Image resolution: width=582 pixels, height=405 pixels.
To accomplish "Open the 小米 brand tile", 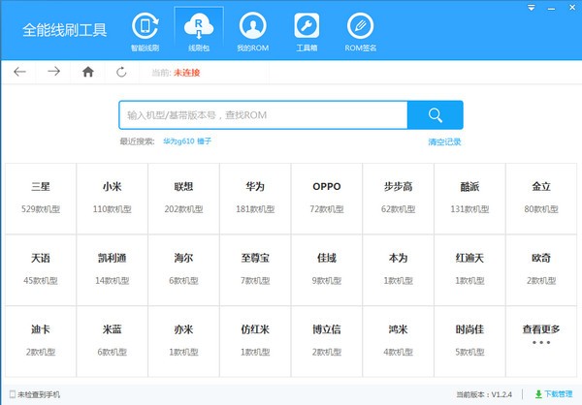I will (x=113, y=199).
